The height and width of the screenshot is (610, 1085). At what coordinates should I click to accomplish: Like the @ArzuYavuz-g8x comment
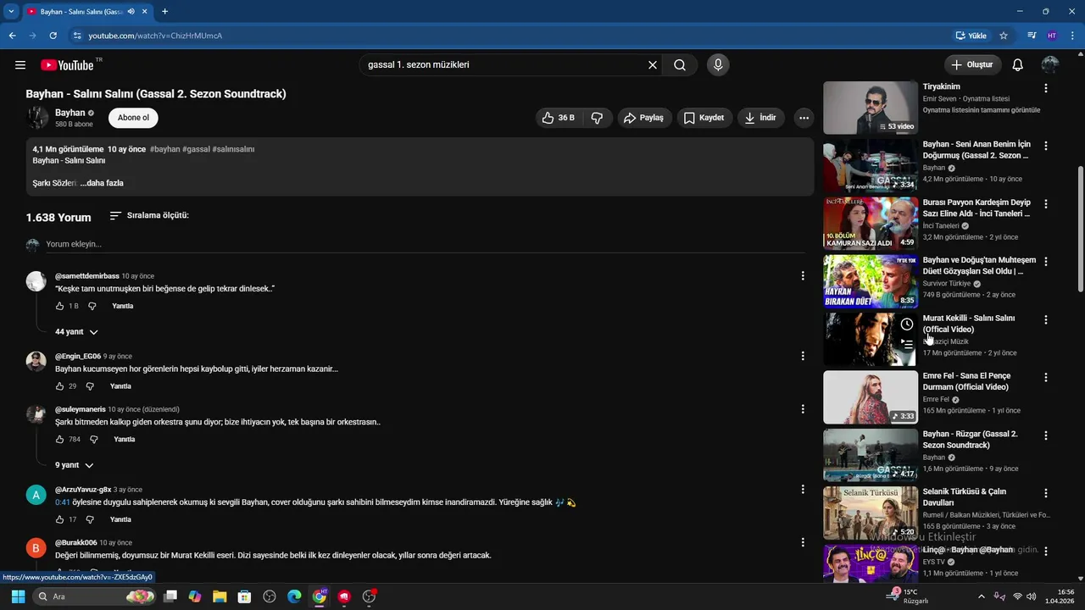[59, 519]
